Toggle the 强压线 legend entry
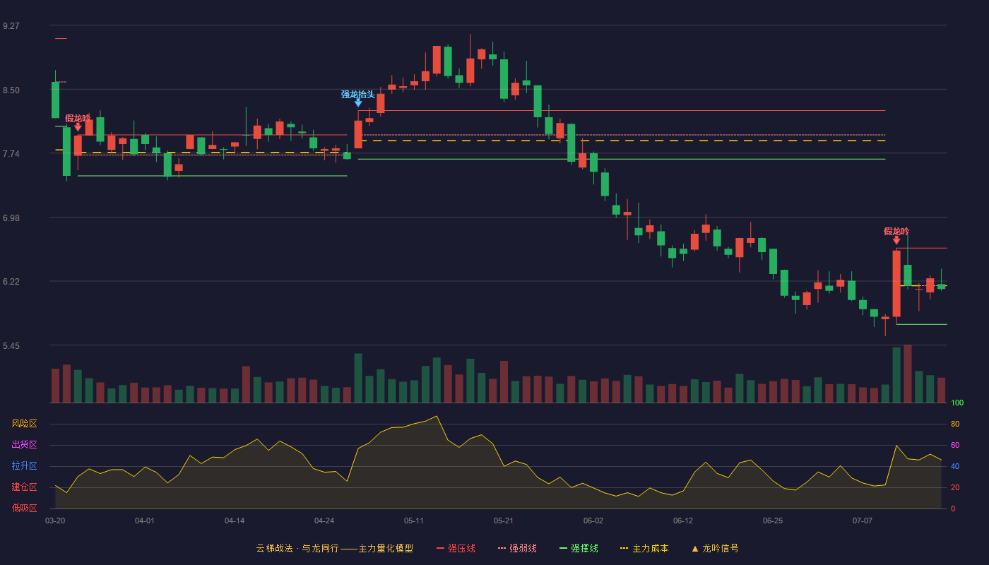 point(456,548)
